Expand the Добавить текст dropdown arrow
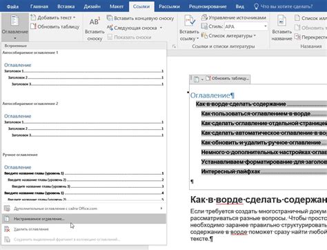 (75, 17)
